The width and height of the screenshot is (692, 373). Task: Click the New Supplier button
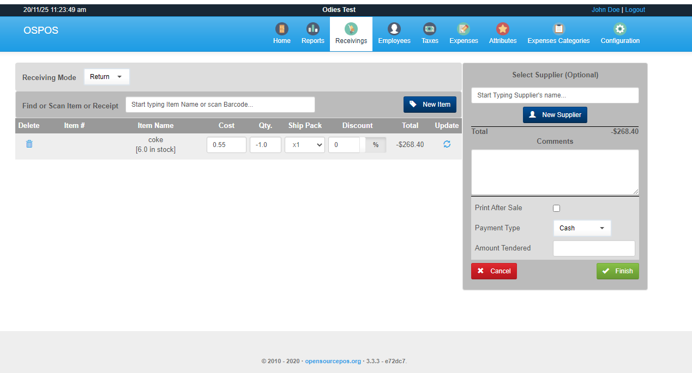pyautogui.click(x=555, y=115)
